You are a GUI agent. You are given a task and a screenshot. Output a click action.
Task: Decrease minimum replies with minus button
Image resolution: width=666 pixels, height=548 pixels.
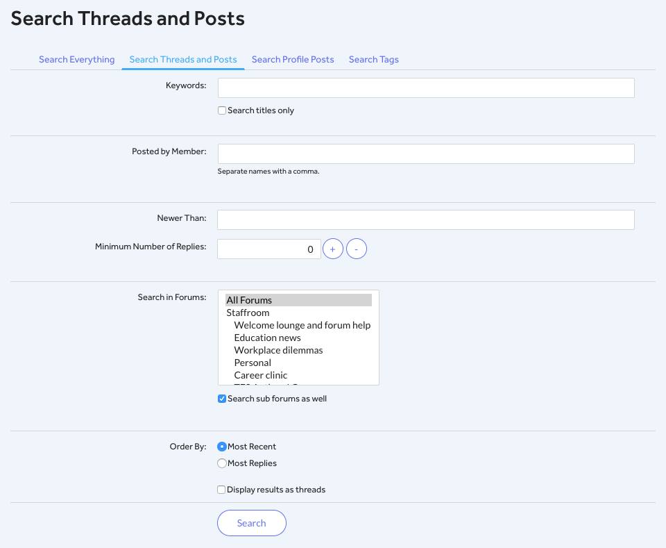(x=357, y=249)
